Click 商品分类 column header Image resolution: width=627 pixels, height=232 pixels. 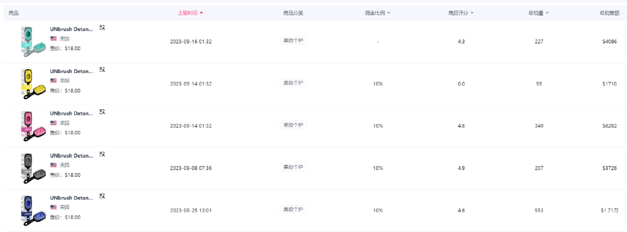[293, 13]
